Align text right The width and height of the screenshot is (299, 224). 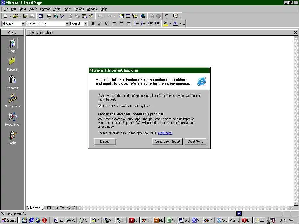[128, 24]
